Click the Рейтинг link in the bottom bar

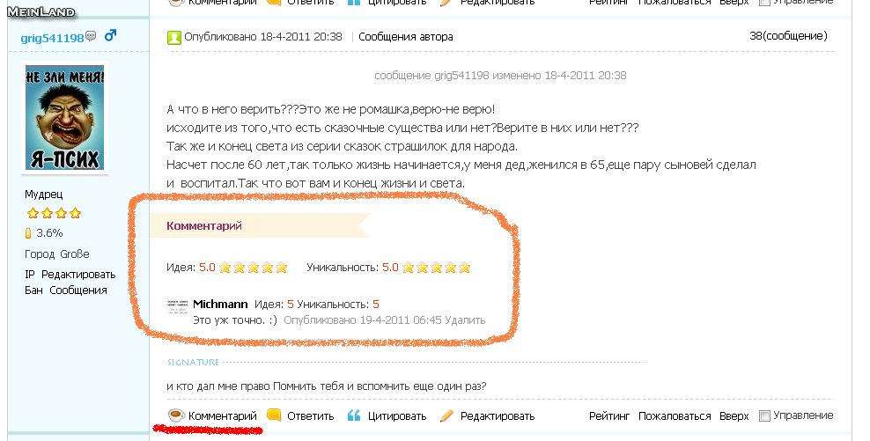(609, 416)
